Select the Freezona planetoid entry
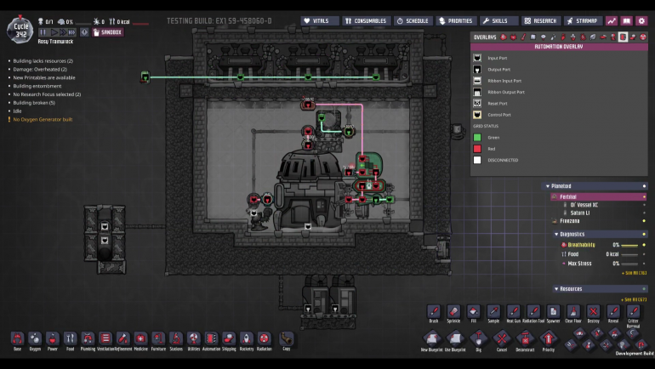The height and width of the screenshot is (369, 655). point(570,220)
